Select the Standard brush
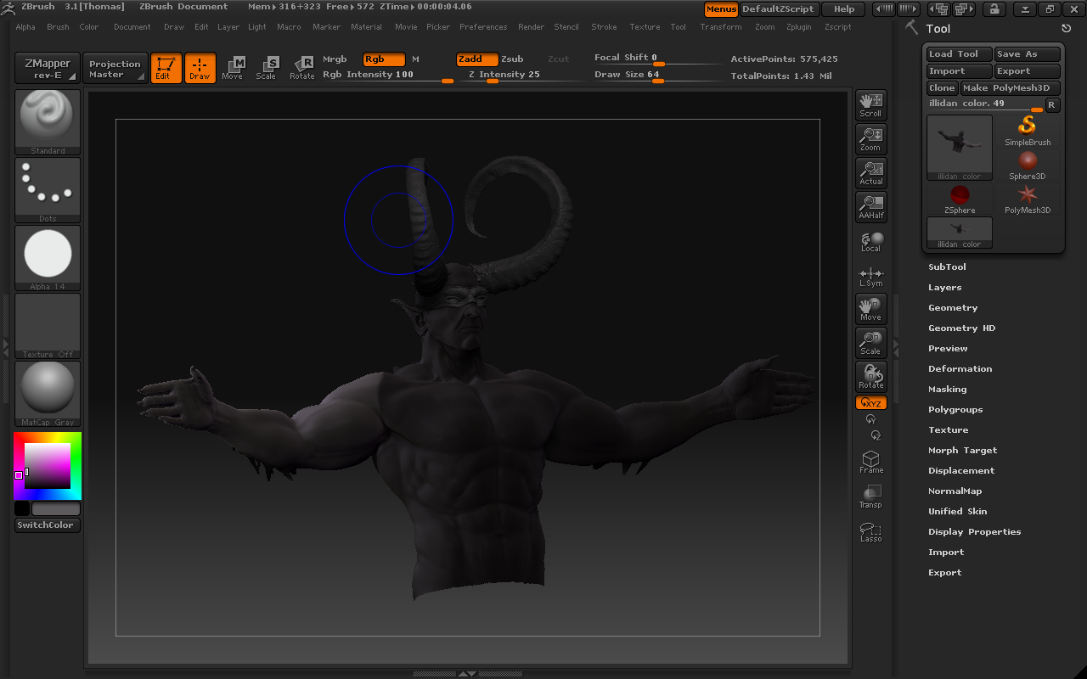This screenshot has width=1087, height=679. (47, 119)
